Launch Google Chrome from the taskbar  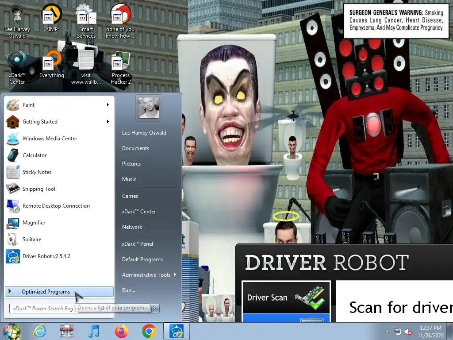pos(149,331)
